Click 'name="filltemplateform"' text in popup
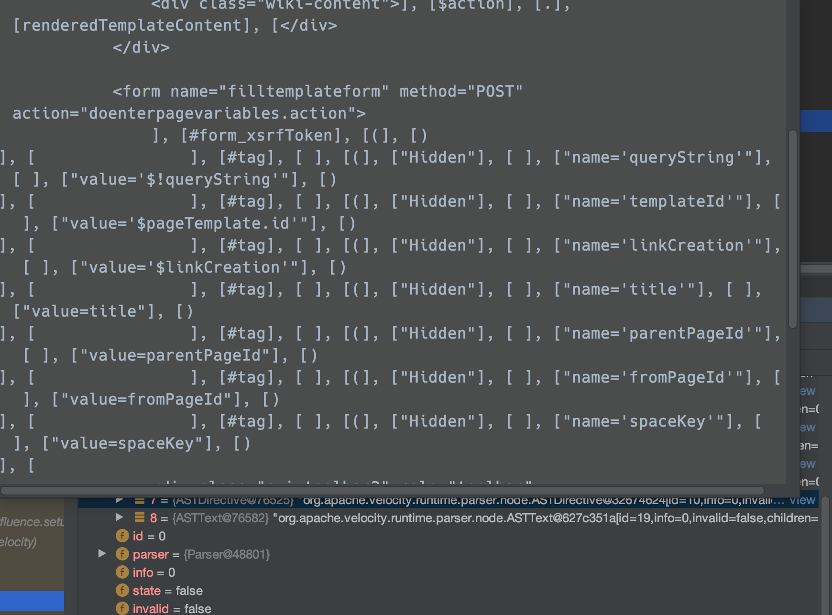 [x=280, y=91]
